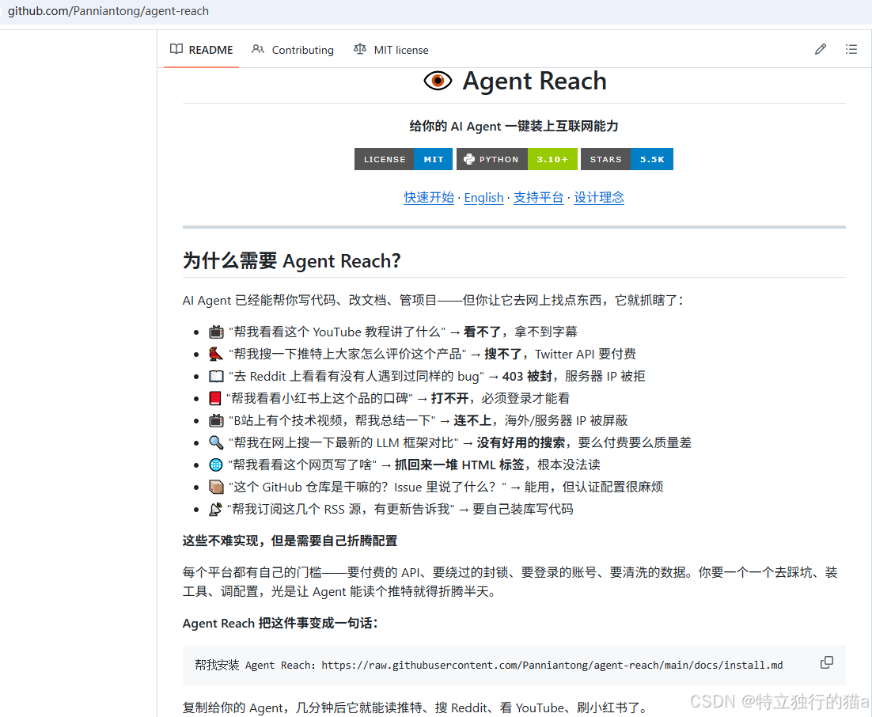Click the Agent Reach main title
Viewport: 872px width, 717px height.
(534, 81)
